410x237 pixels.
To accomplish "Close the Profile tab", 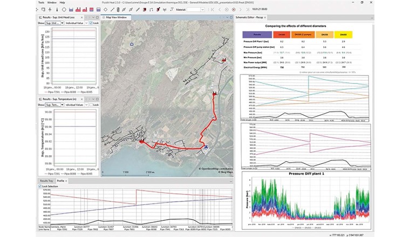I will point(66,181).
